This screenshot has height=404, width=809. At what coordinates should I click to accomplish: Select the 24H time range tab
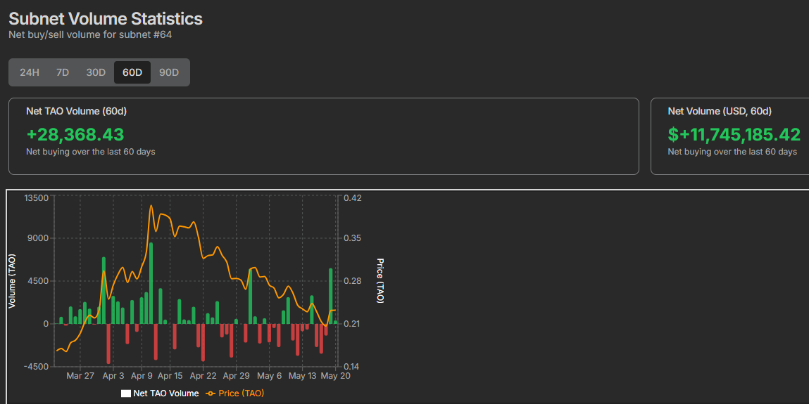pyautogui.click(x=30, y=72)
